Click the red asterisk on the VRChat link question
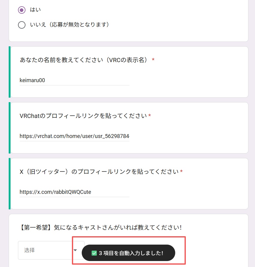 click(149, 116)
